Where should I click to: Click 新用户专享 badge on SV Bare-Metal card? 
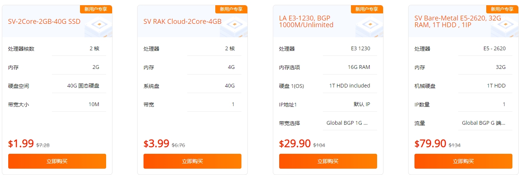[x=502, y=9]
